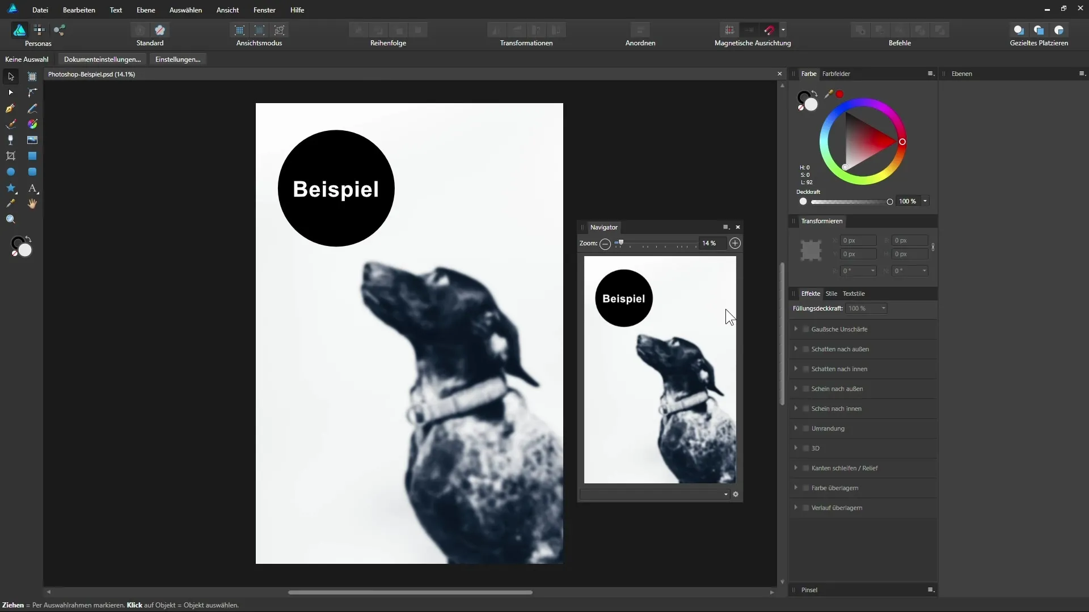
Task: Select the Place Image tool
Action: click(32, 140)
